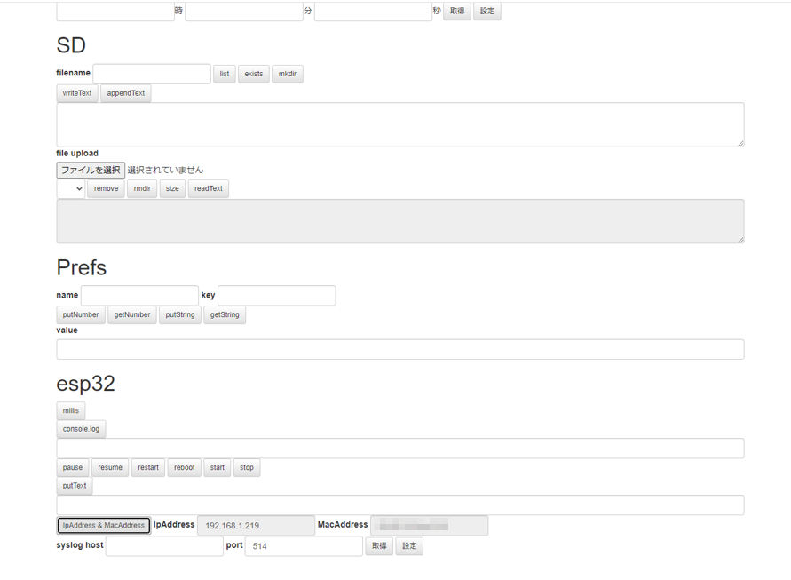Click appendText in the SD section
The height and width of the screenshot is (580, 791).
[x=125, y=92]
